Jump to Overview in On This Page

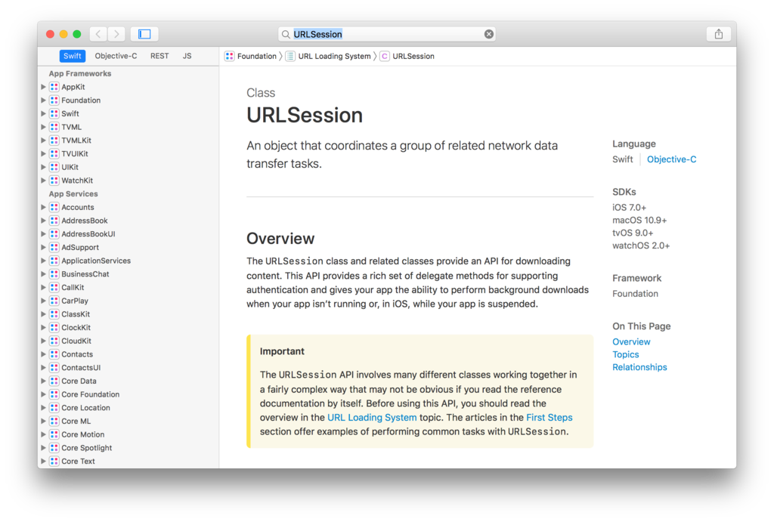(631, 341)
